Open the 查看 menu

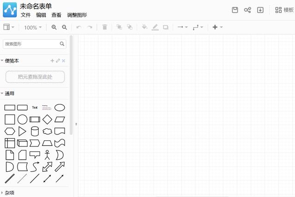point(56,15)
